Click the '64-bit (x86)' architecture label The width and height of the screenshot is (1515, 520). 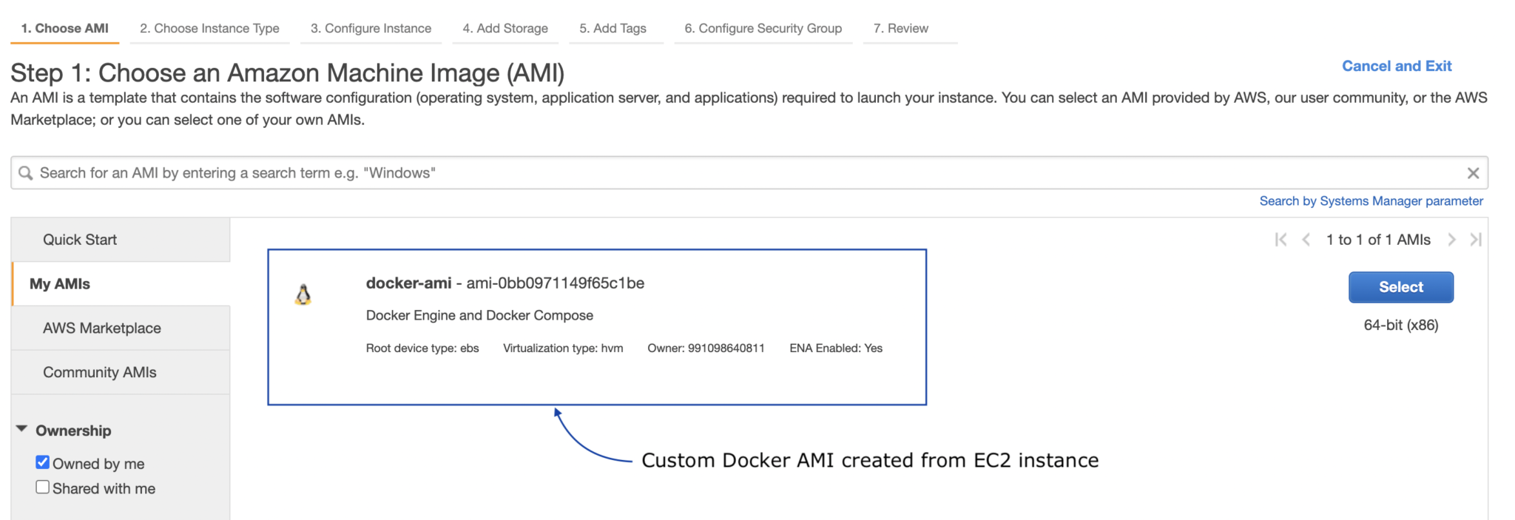[1401, 325]
